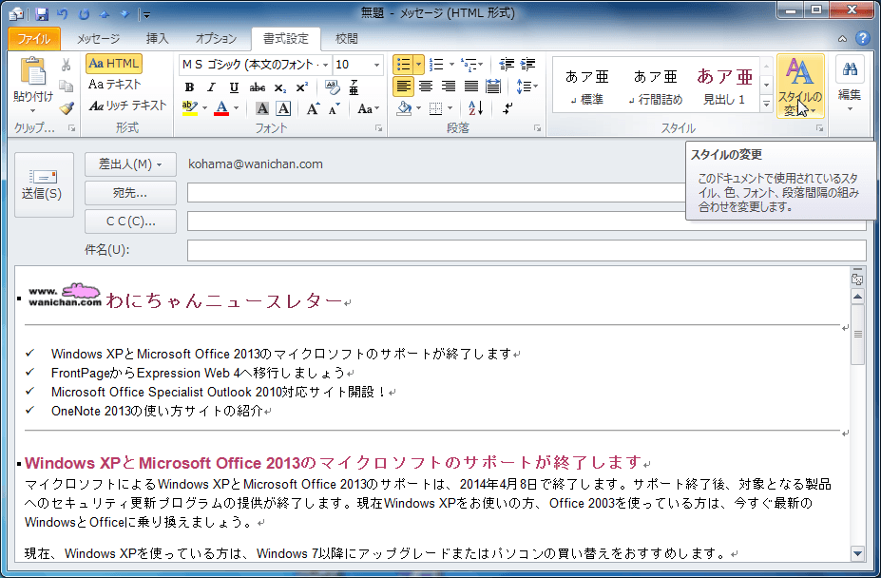Apply character shading (gray A)
This screenshot has width=881, height=578.
click(x=261, y=108)
